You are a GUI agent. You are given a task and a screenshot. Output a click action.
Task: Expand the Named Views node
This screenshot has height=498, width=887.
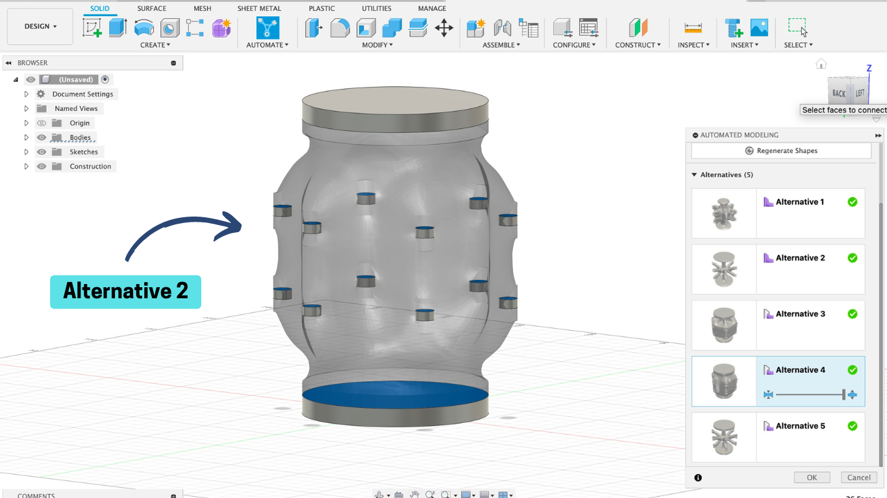[x=27, y=108]
